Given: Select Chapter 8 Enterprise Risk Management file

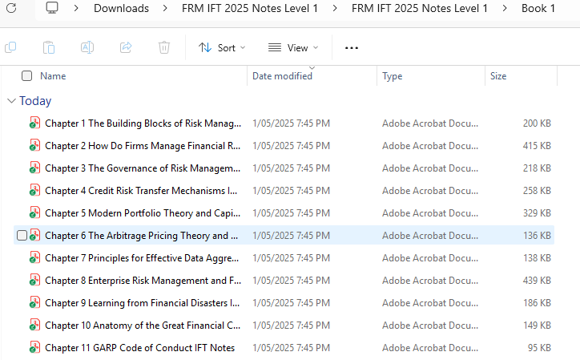Looking at the screenshot, I should click(142, 281).
